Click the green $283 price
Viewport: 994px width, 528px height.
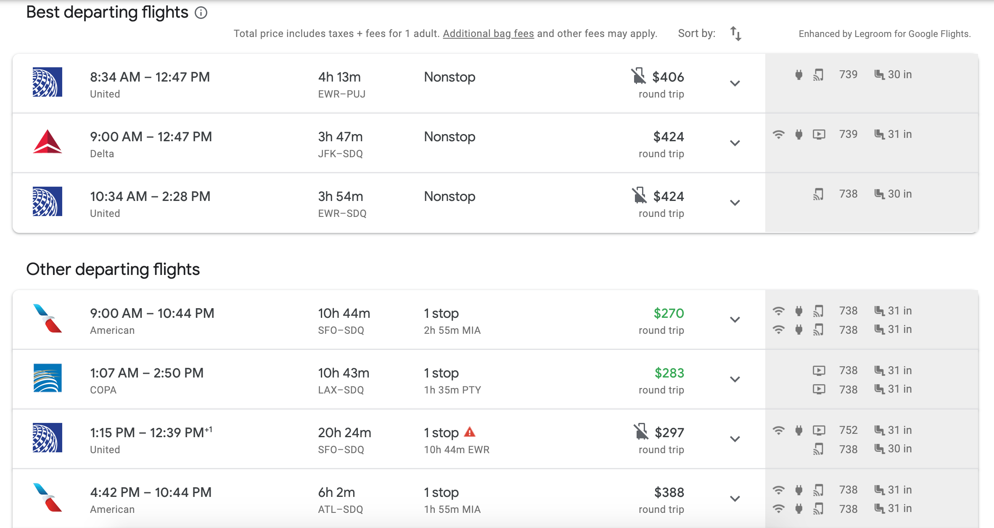point(669,373)
